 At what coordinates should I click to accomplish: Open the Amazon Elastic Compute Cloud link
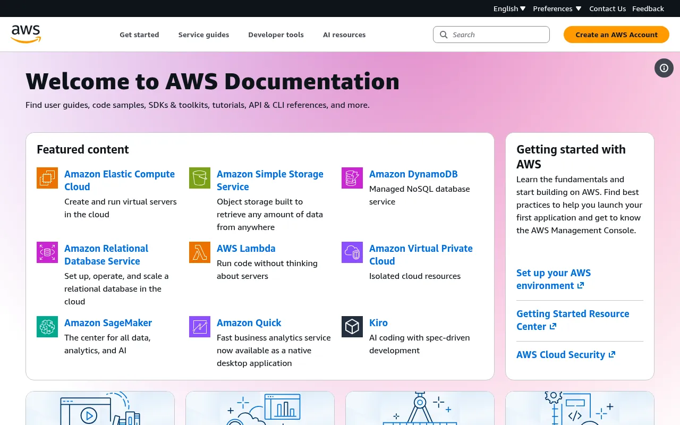(x=120, y=180)
